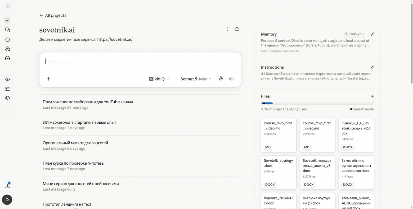Open chat "Прототип лендинга на тест"
The width and height of the screenshot is (413, 209).
140,203
